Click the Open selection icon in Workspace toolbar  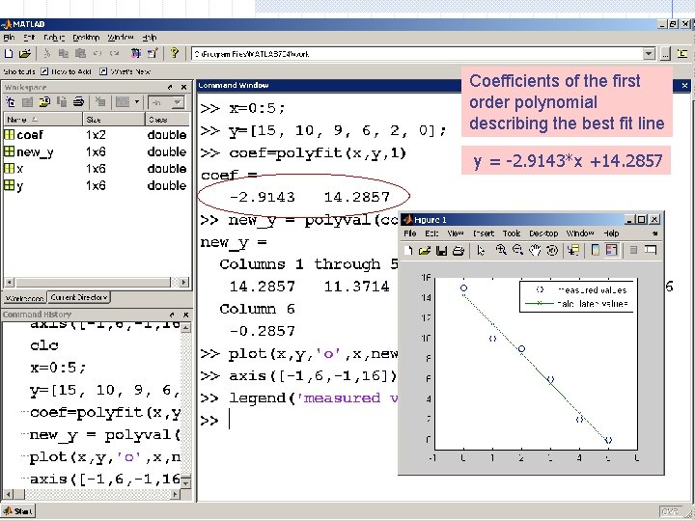pos(27,102)
